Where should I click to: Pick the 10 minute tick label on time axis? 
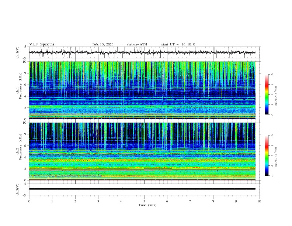click(259, 201)
